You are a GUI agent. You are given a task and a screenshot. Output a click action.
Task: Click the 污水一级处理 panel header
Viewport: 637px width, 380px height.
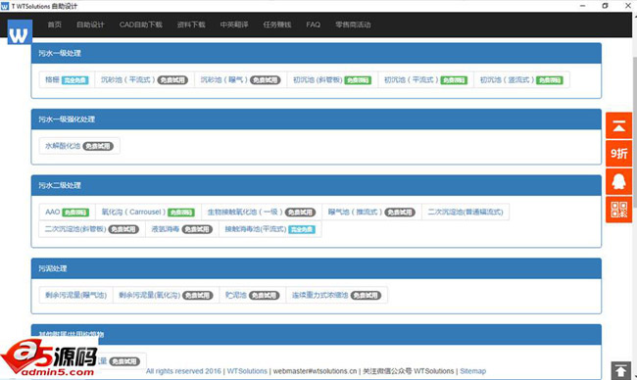pos(317,53)
